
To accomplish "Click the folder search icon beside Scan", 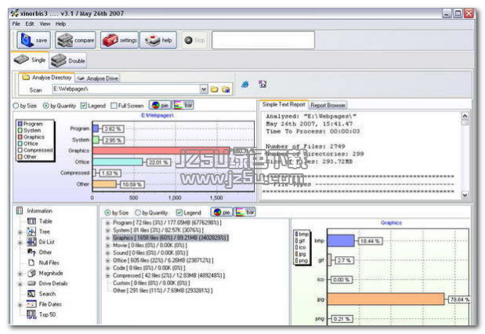I will click(226, 89).
